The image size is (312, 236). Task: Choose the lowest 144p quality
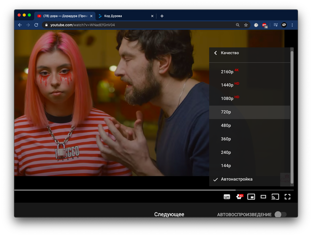(x=249, y=166)
